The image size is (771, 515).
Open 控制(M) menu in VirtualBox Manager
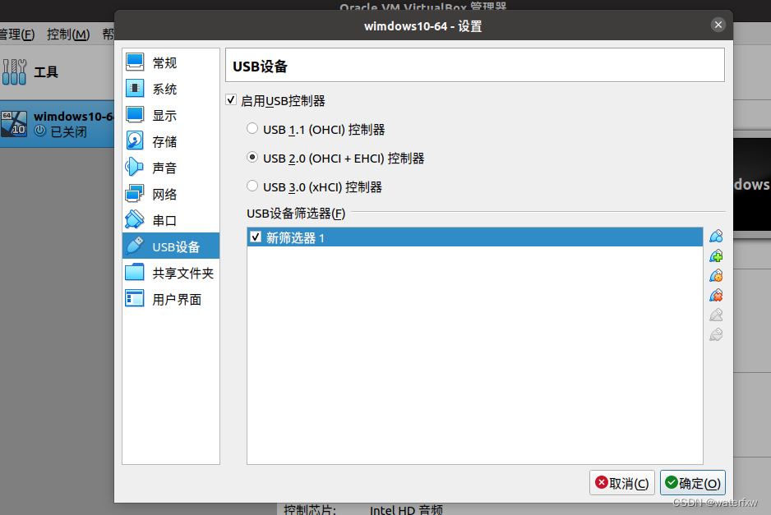tap(68, 34)
